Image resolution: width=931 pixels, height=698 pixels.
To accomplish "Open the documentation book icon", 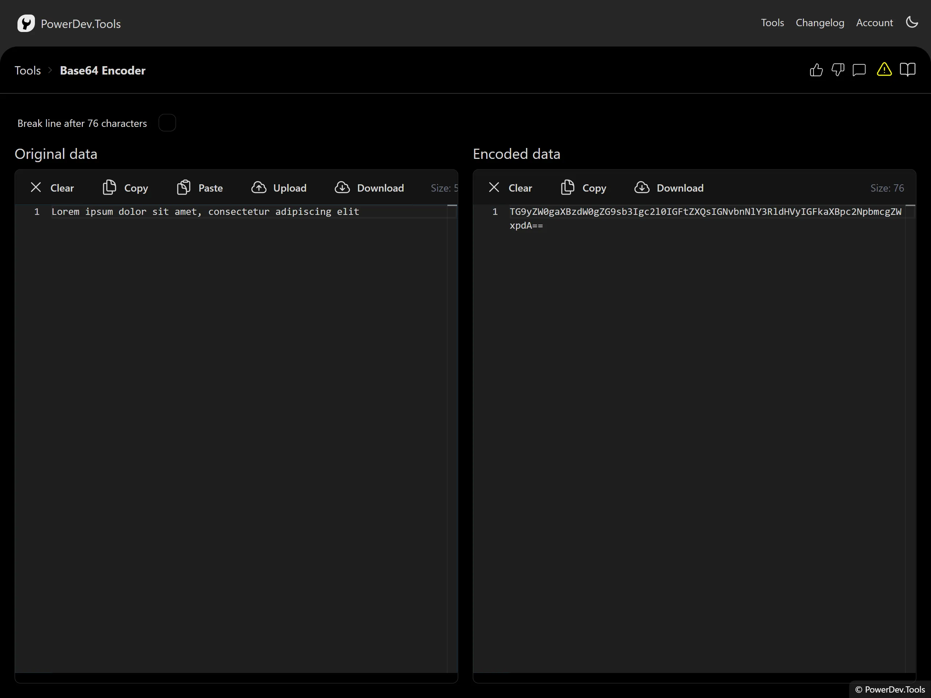I will 907,70.
